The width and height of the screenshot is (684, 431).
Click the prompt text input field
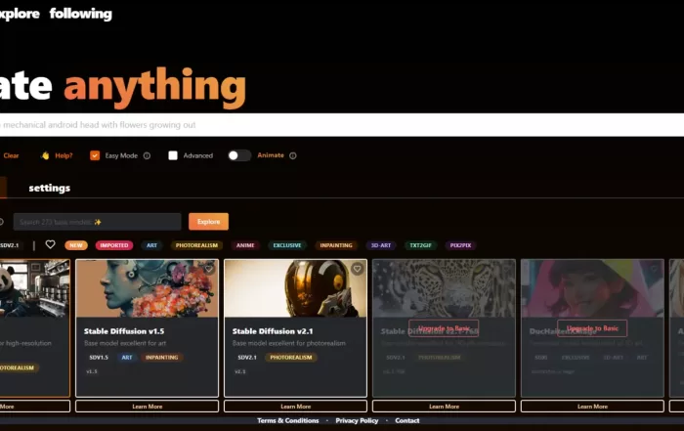342,125
